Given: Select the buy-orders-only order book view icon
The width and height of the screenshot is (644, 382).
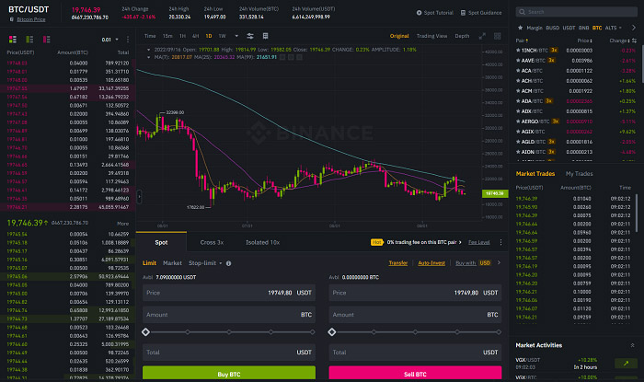Looking at the screenshot, I should click(29, 40).
